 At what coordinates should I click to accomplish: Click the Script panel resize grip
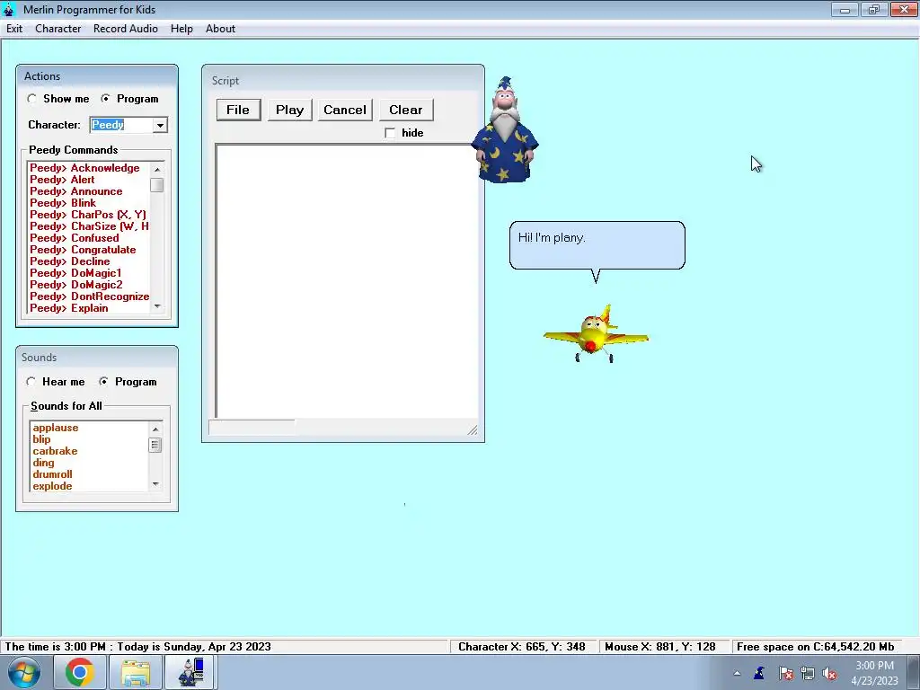[x=473, y=430]
